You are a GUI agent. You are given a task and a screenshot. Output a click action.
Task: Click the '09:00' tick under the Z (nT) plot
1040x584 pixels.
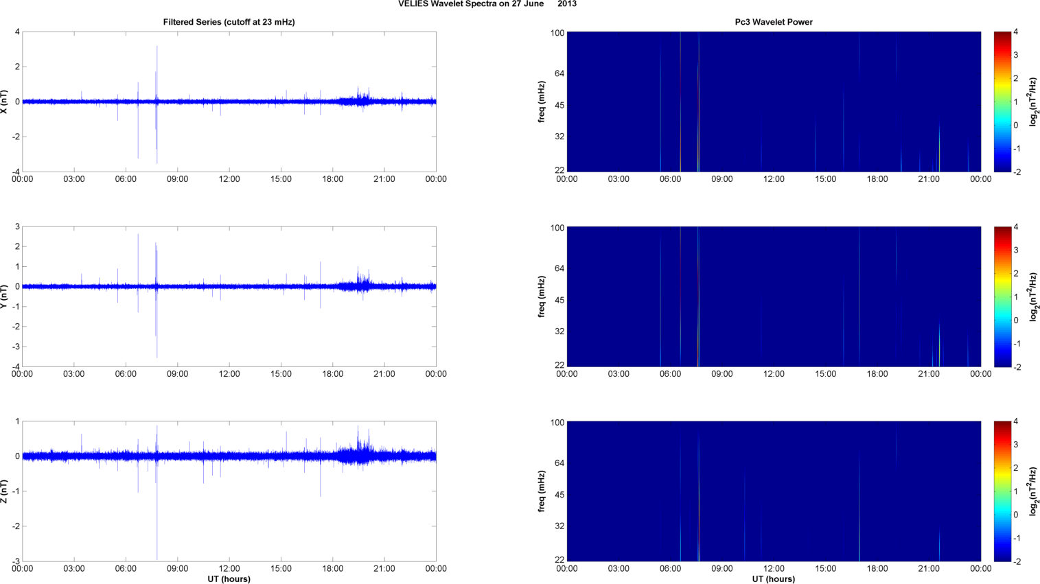point(177,568)
